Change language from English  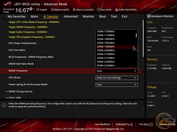pos(42,10)
